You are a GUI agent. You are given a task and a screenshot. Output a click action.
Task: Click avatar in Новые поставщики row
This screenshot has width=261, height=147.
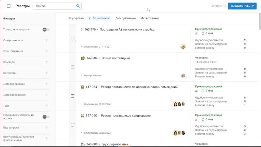pos(183,75)
